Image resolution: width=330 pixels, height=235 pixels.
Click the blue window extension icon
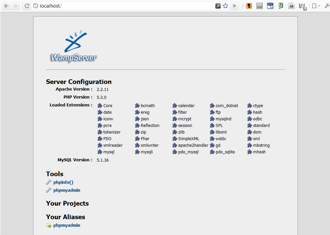point(270,6)
